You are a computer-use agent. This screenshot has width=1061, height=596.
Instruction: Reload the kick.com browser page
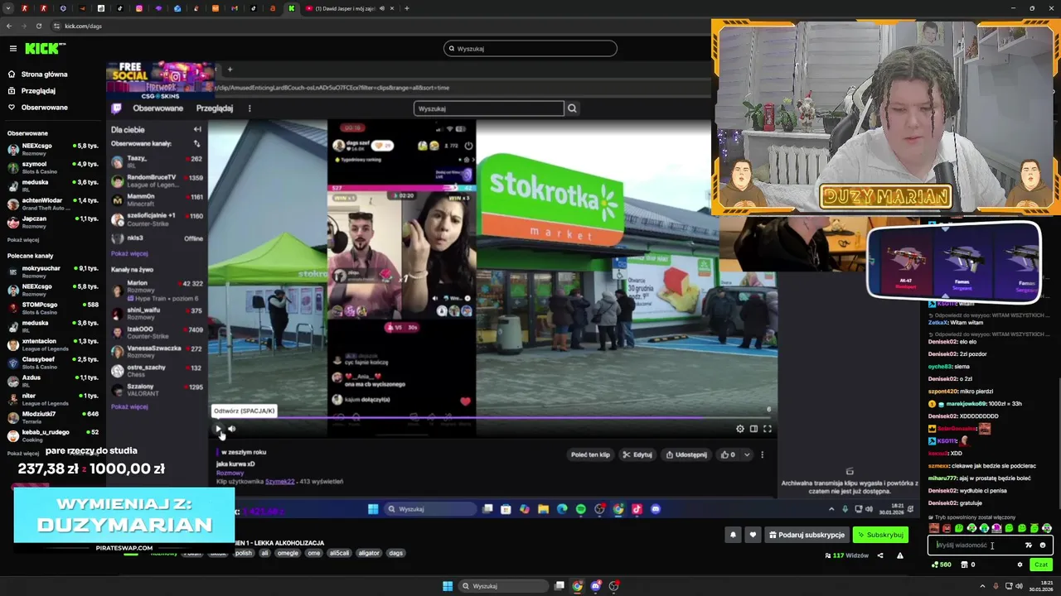point(38,26)
